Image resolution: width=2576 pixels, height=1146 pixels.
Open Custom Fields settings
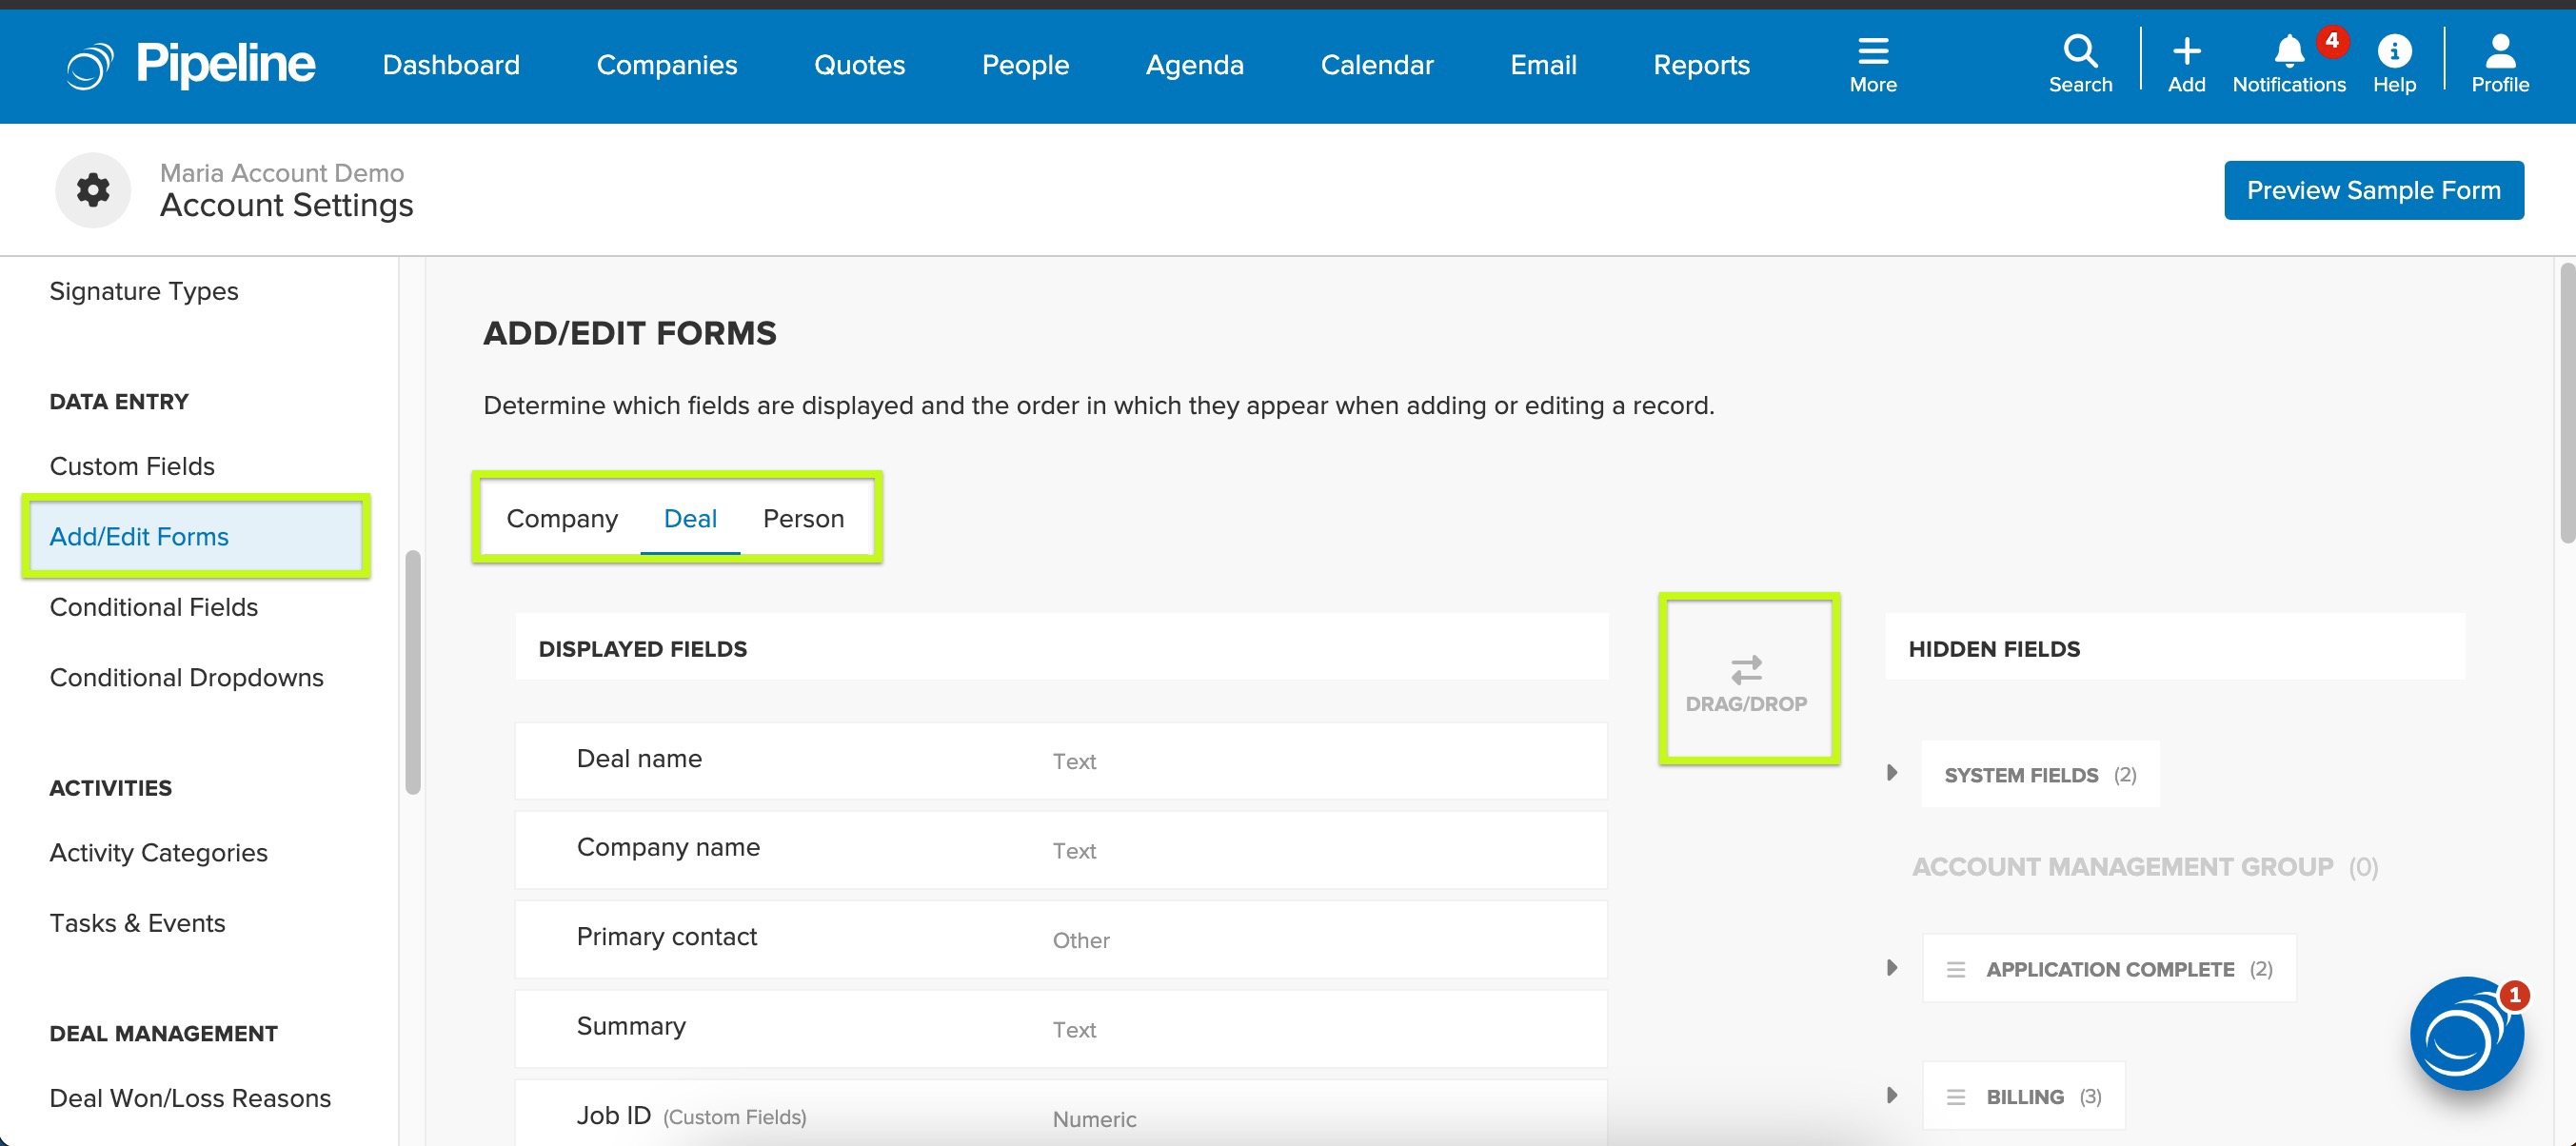coord(132,466)
